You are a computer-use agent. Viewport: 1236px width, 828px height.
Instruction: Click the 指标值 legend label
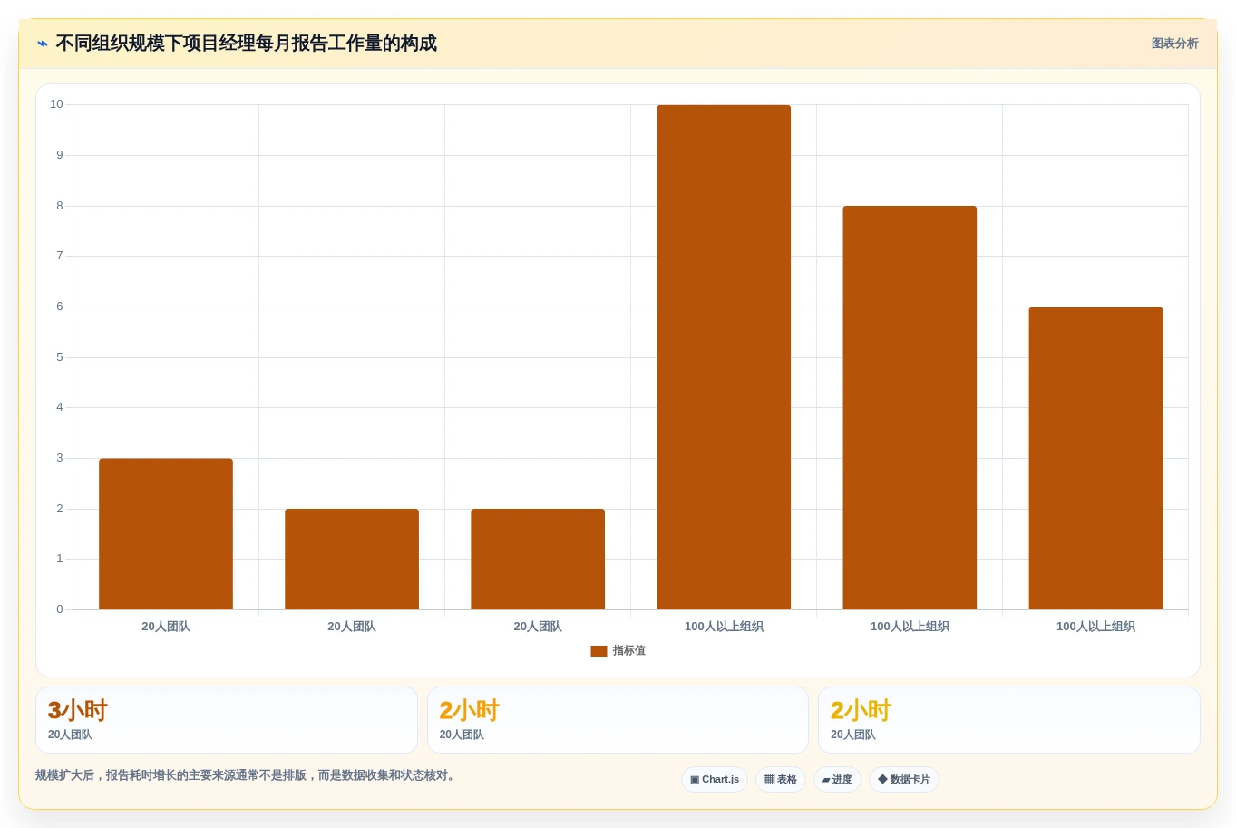tap(628, 651)
